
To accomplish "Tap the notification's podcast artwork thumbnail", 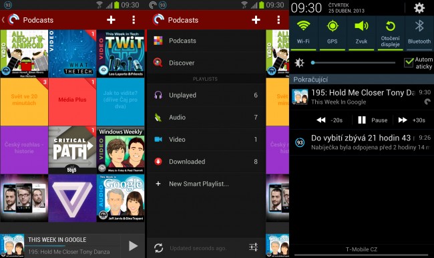I will [x=300, y=96].
